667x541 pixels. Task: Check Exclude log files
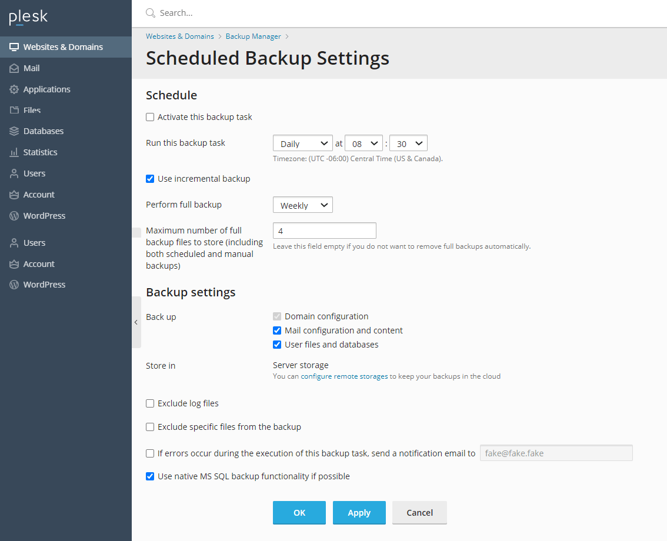coord(149,403)
